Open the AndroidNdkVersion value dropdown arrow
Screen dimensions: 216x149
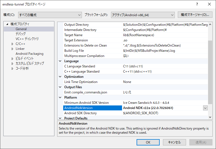coord(205,108)
